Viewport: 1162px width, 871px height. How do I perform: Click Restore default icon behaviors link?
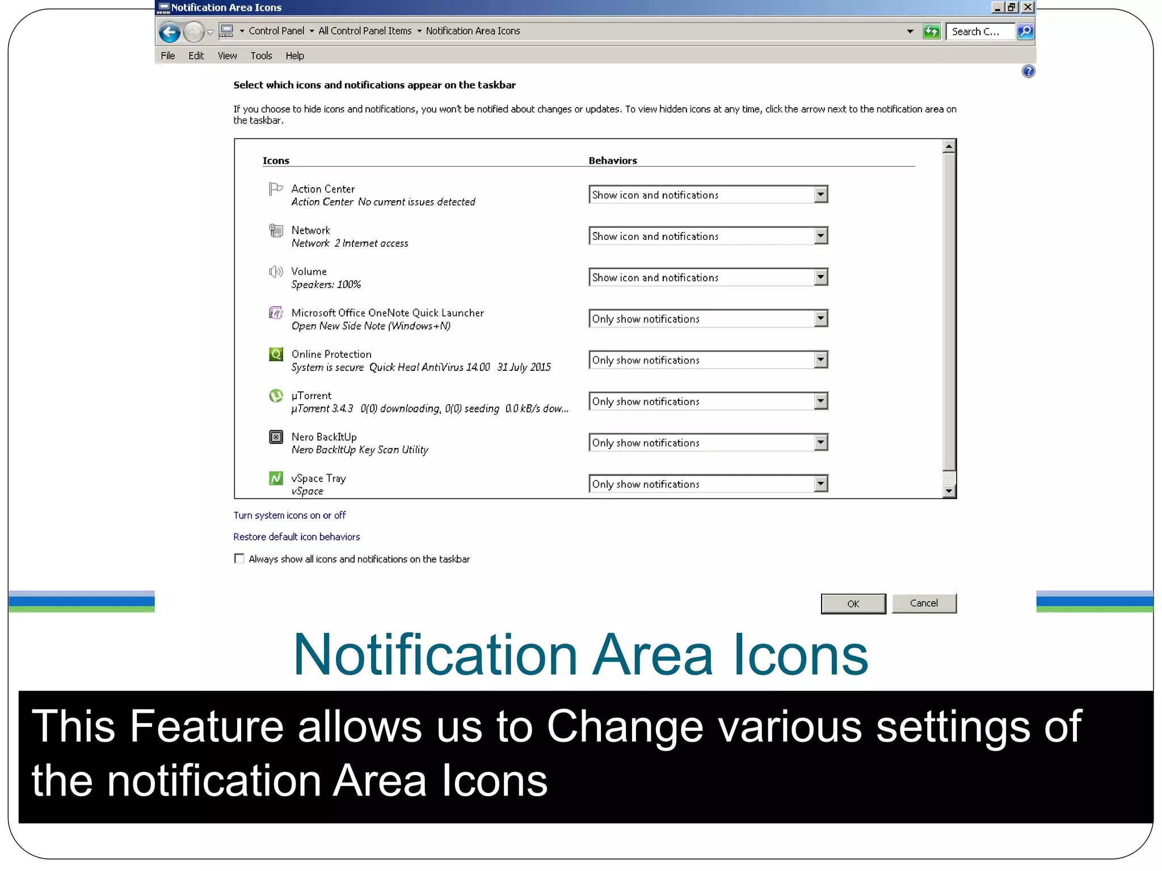coord(297,537)
